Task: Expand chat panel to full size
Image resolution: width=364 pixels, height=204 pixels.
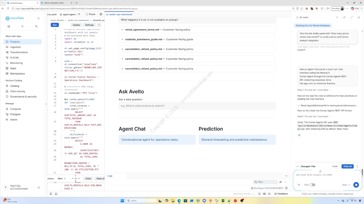Action: click(x=351, y=17)
